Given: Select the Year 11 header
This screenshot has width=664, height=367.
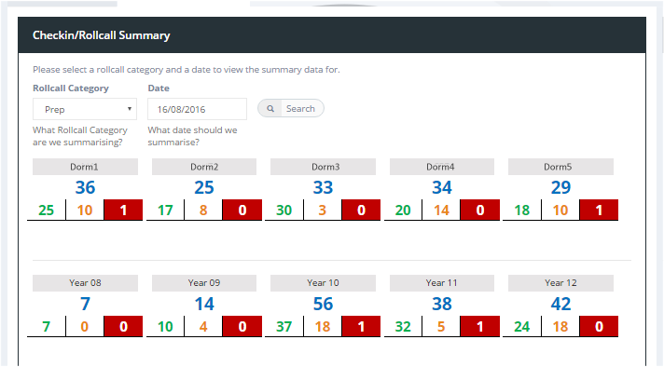Looking at the screenshot, I should (442, 283).
